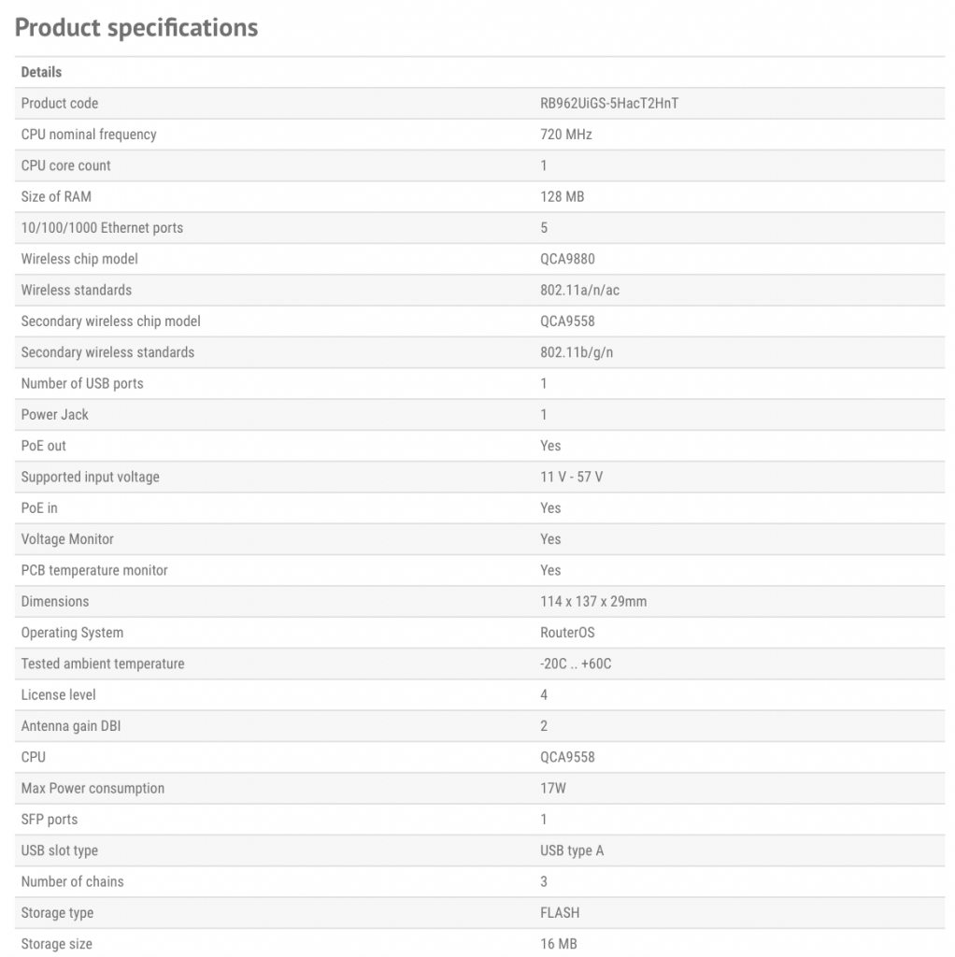The width and height of the screenshot is (955, 957).
Task: Click the -20C .. +60C temperature value
Action: pos(576,664)
